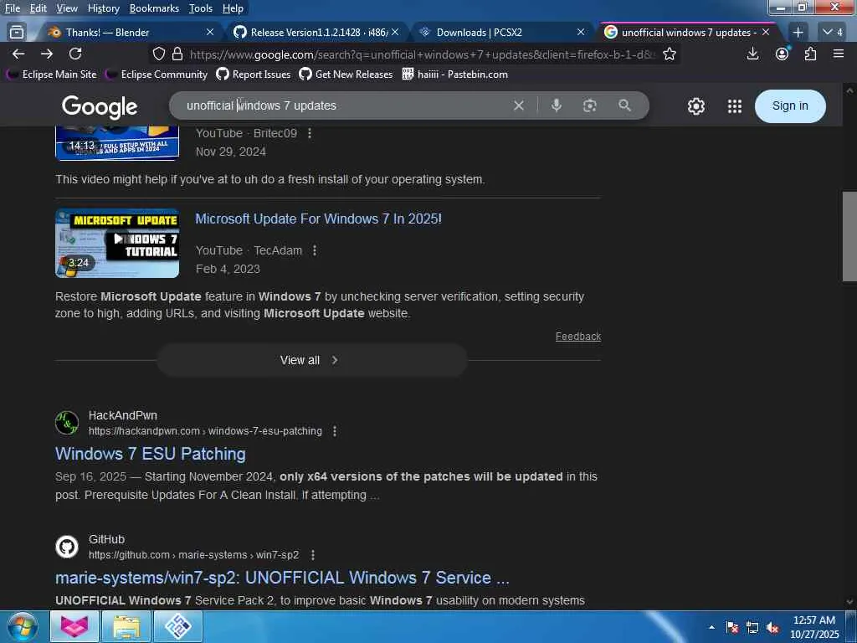Viewport: 857px width, 643px height.
Task: Open the Firefox account icon
Action: 783,54
